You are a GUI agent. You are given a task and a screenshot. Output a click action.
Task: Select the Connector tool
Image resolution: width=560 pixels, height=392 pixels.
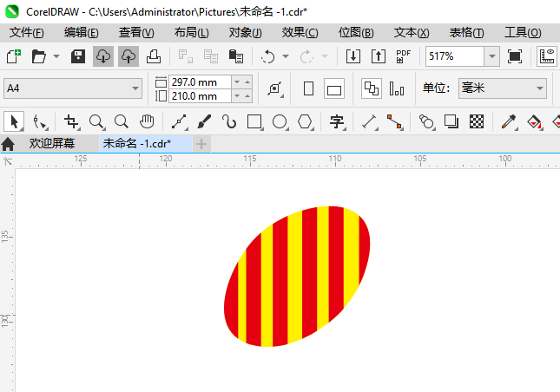pos(395,122)
